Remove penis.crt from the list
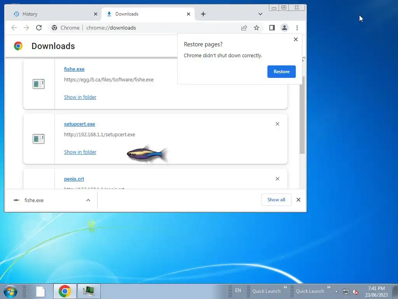The image size is (398, 299). tap(278, 179)
